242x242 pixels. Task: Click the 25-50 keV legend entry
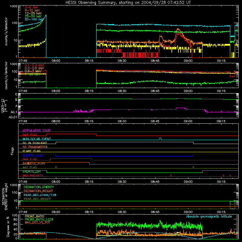pyautogui.click(x=33, y=16)
